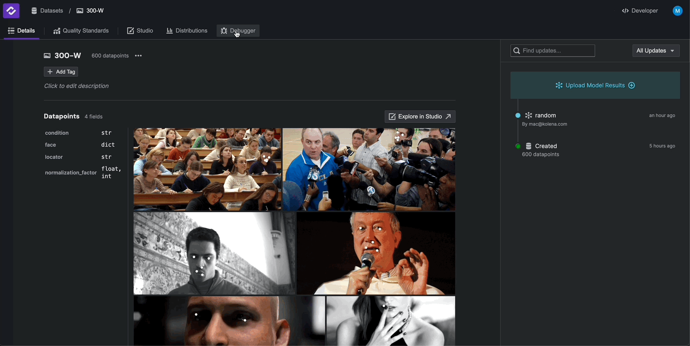Open the Developer menu
Viewport: 690px width, 346px height.
(x=640, y=11)
